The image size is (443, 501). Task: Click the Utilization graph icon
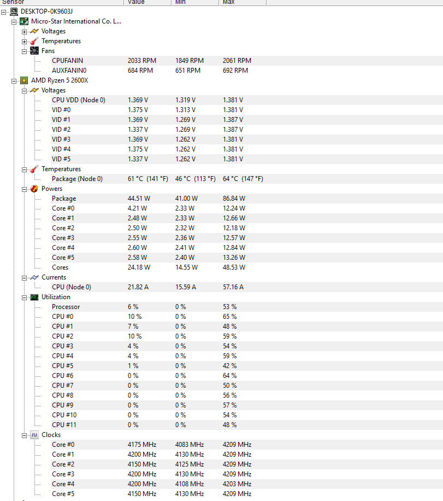coord(34,297)
